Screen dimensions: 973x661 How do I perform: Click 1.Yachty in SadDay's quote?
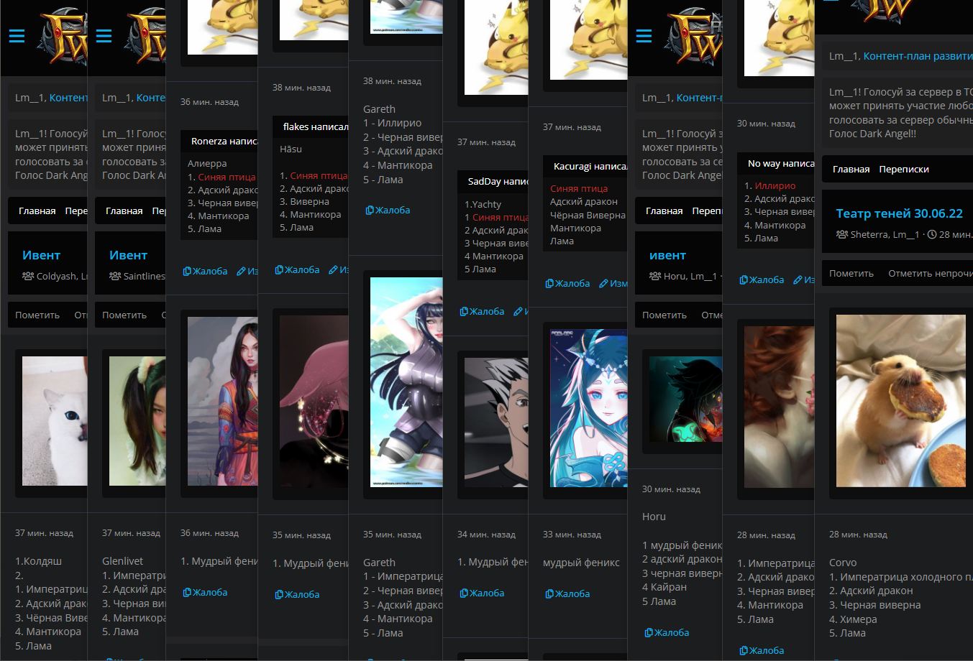(483, 204)
